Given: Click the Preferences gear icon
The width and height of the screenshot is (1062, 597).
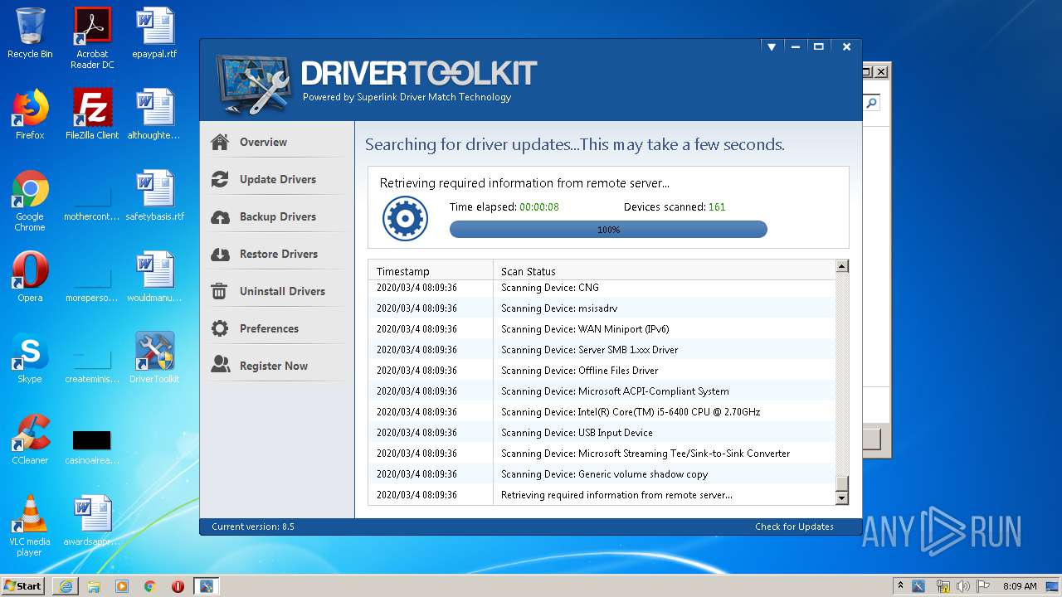Looking at the screenshot, I should click(220, 328).
